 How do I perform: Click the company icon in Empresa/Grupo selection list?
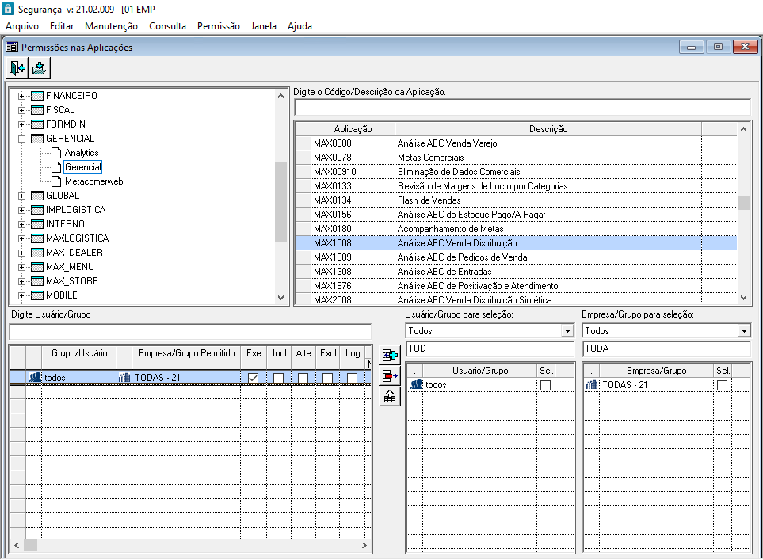(592, 384)
